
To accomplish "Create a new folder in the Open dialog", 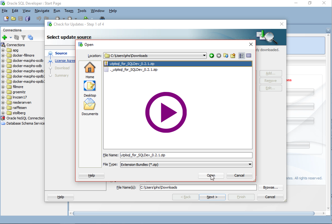I will pyautogui.click(x=233, y=55).
